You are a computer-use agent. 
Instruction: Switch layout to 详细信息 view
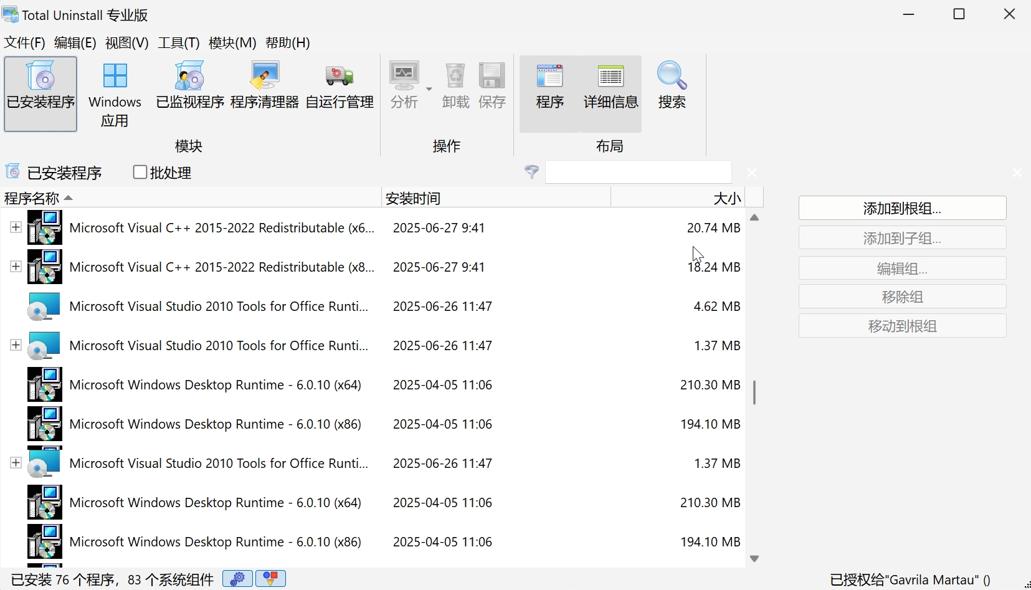click(611, 87)
